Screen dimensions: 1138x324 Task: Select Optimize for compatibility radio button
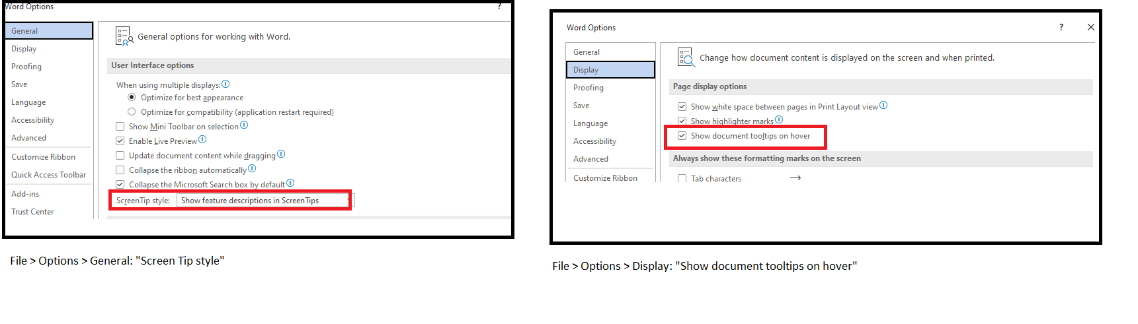pyautogui.click(x=132, y=112)
